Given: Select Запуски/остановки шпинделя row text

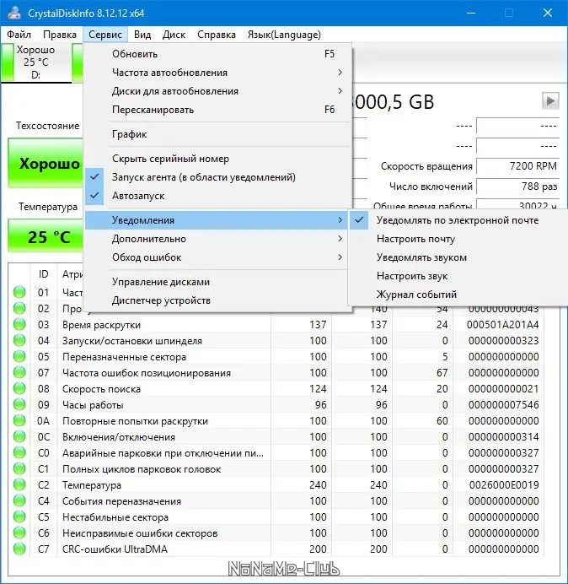Looking at the screenshot, I should pyautogui.click(x=132, y=341).
